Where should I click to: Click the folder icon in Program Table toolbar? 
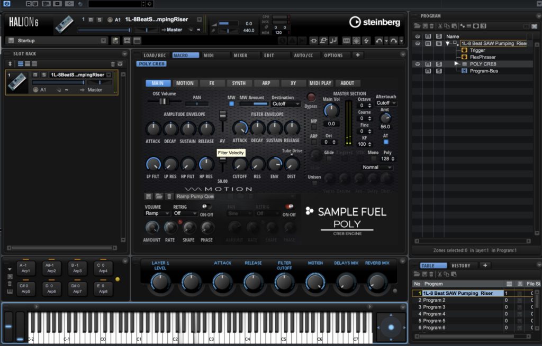point(417,274)
